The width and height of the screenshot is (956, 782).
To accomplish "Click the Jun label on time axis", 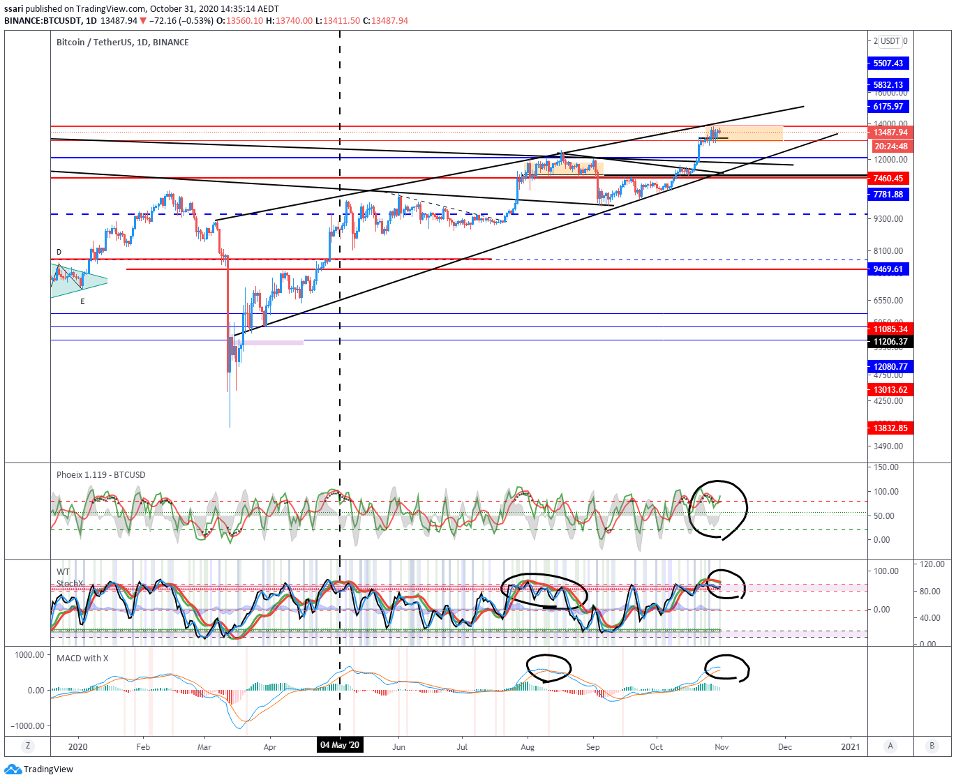I will 398,746.
